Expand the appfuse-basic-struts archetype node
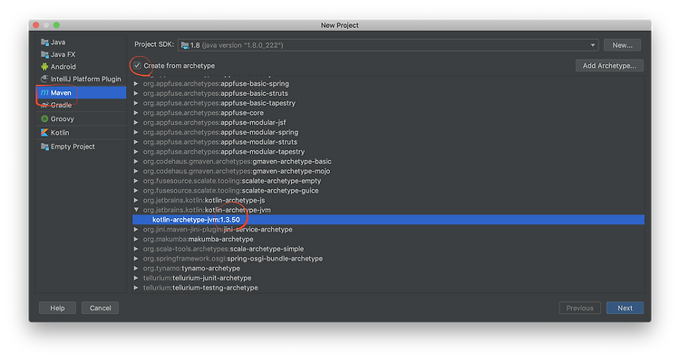680x360 pixels. (x=136, y=93)
